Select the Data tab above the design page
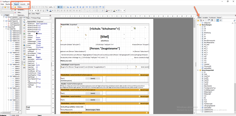The image size is (236, 116). coord(33,14)
